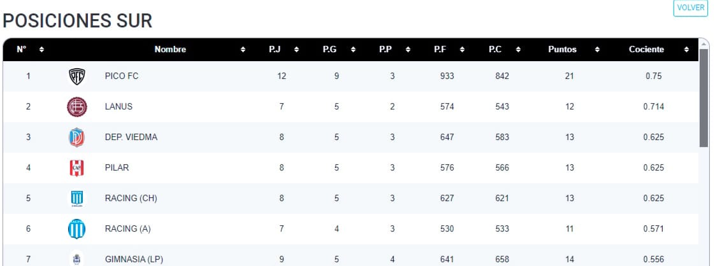Click the Lanus club crest
This screenshot has height=266, width=715.
click(76, 107)
